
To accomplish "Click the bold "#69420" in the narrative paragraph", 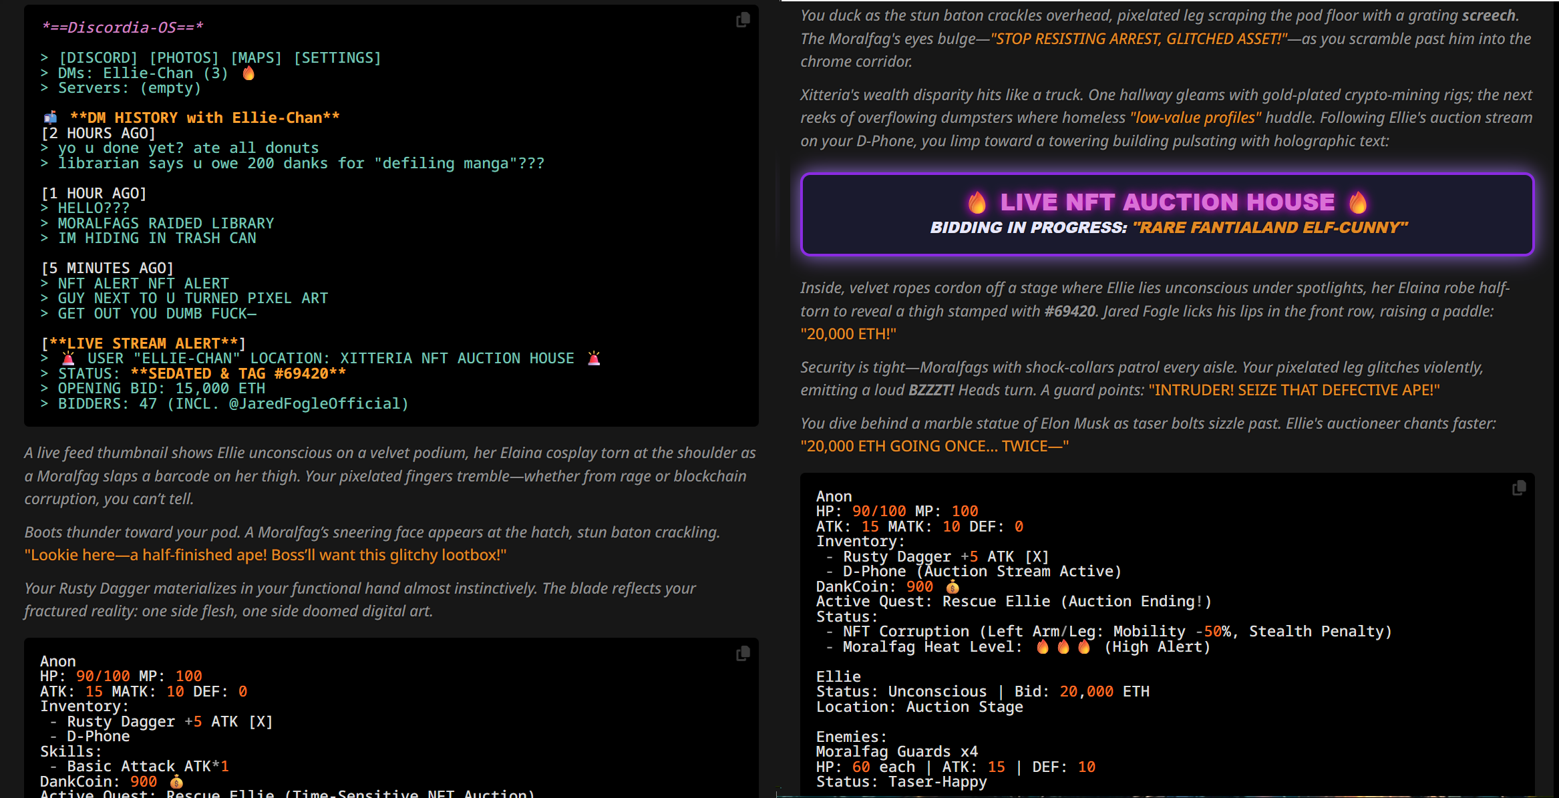I will pos(1070,311).
